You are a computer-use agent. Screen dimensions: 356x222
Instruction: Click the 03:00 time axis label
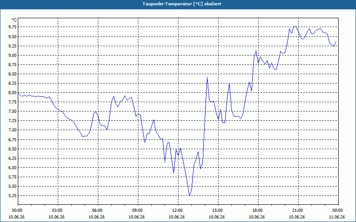pyautogui.click(x=58, y=210)
